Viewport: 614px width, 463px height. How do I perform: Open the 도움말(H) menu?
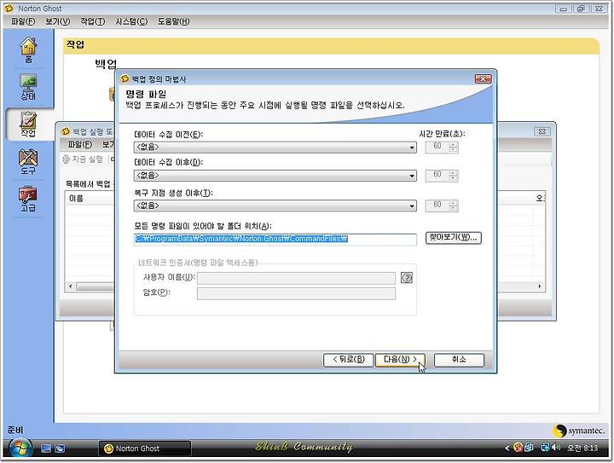click(x=173, y=21)
